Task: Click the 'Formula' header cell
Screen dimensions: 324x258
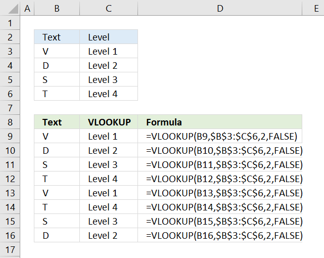Action: pos(220,122)
